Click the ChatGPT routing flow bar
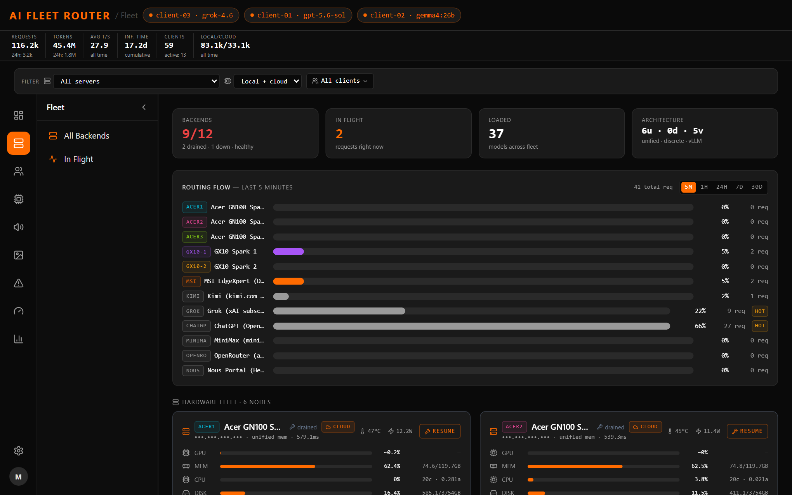This screenshot has height=495, width=792. (472, 326)
